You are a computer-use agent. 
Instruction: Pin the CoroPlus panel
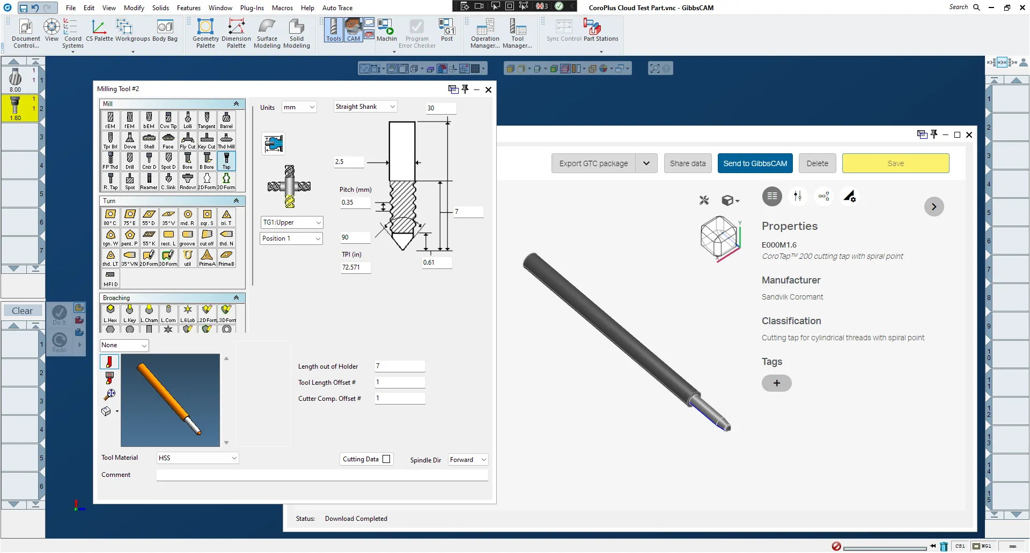[933, 134]
